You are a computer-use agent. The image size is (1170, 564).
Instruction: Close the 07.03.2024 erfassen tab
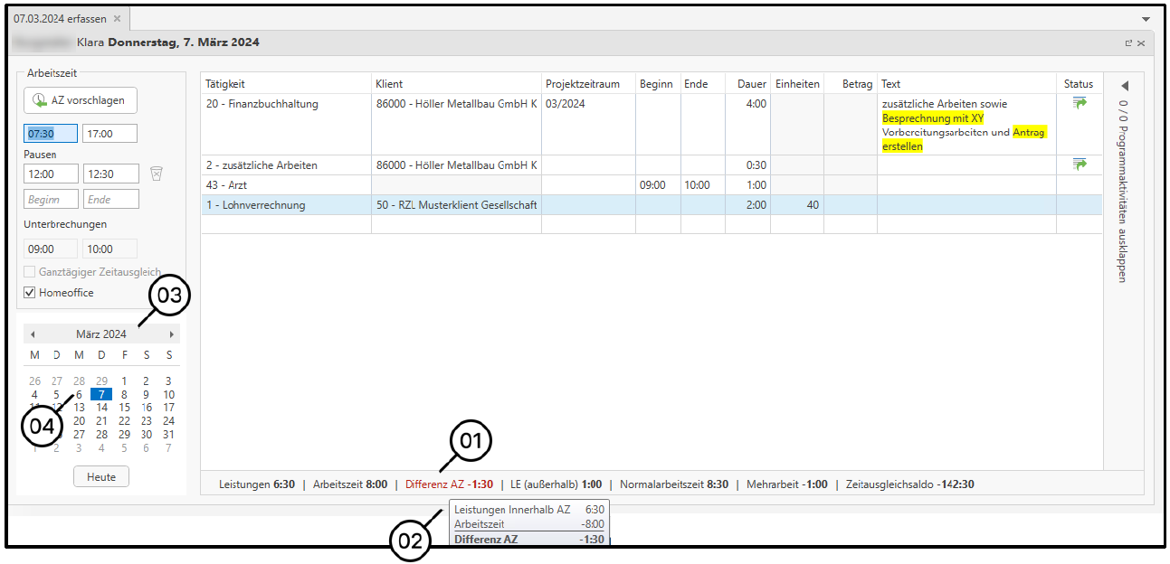[x=118, y=19]
